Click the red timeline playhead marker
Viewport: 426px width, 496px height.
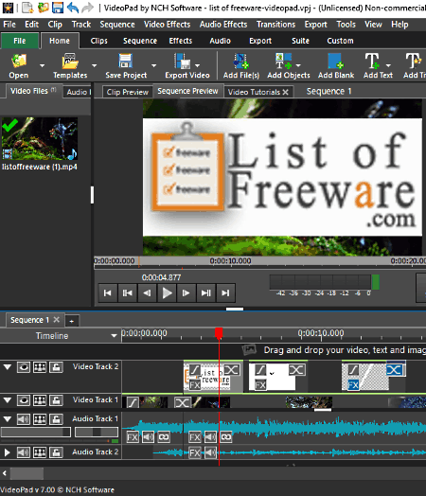pyautogui.click(x=219, y=333)
